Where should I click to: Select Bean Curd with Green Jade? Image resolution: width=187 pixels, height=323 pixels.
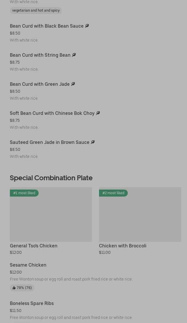pos(40,84)
